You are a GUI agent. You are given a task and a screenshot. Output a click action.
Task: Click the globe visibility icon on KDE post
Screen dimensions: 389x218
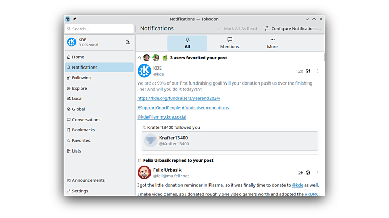308,71
